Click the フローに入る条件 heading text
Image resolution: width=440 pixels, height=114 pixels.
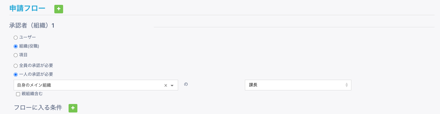pos(38,108)
